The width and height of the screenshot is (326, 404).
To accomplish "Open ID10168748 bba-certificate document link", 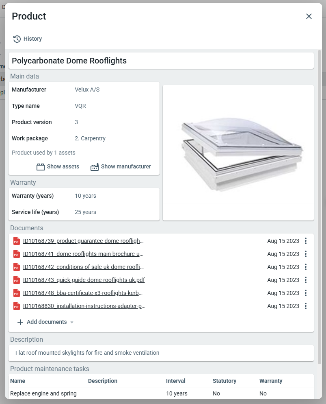I will click(x=83, y=293).
